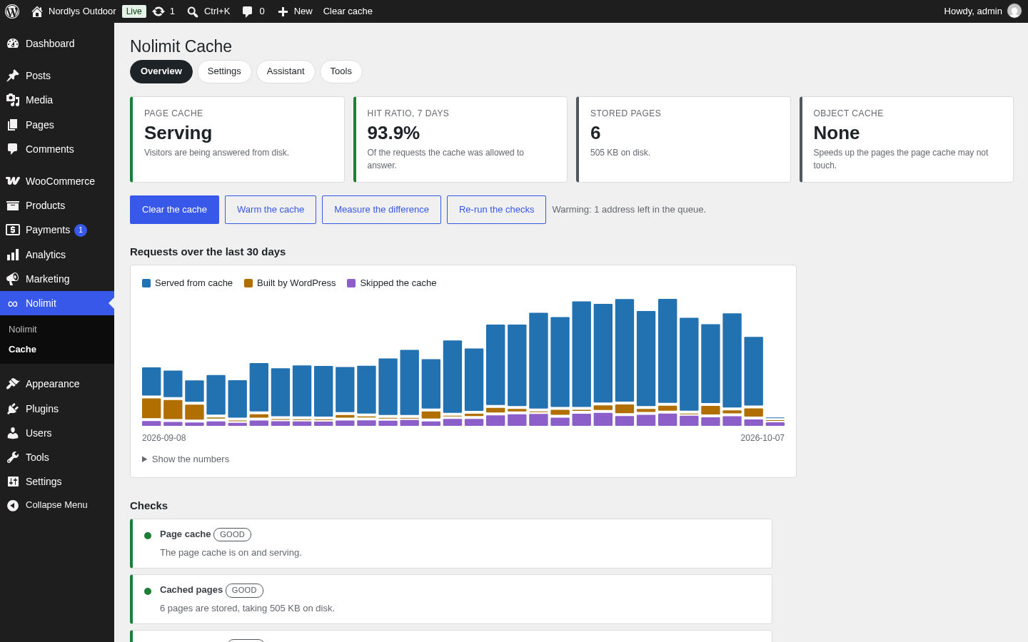Click the Tools wrench icon

(x=13, y=457)
